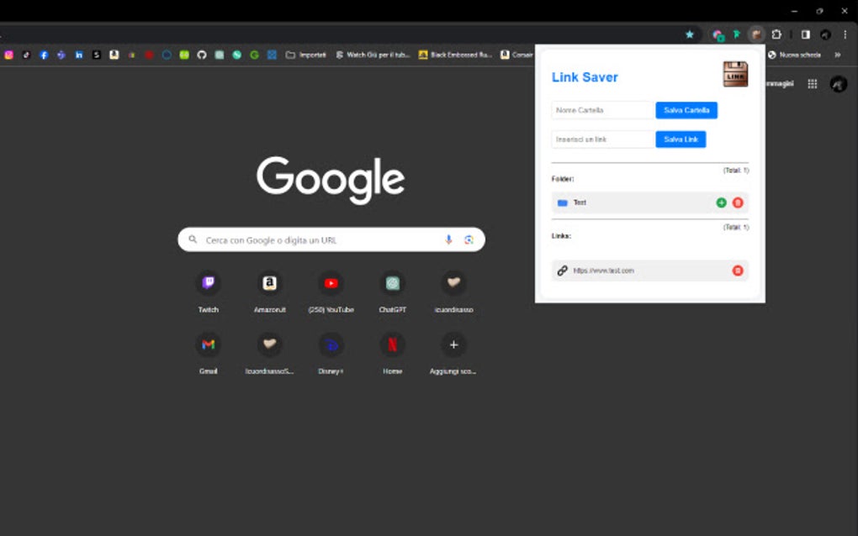
Task: Open Google Lens search in the search bar
Action: (x=469, y=239)
